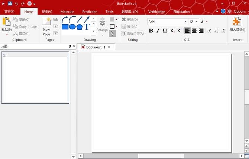Screen dimensions: 249x159
Task: Click the save floppy disk icon
Action: click(x=10, y=3)
